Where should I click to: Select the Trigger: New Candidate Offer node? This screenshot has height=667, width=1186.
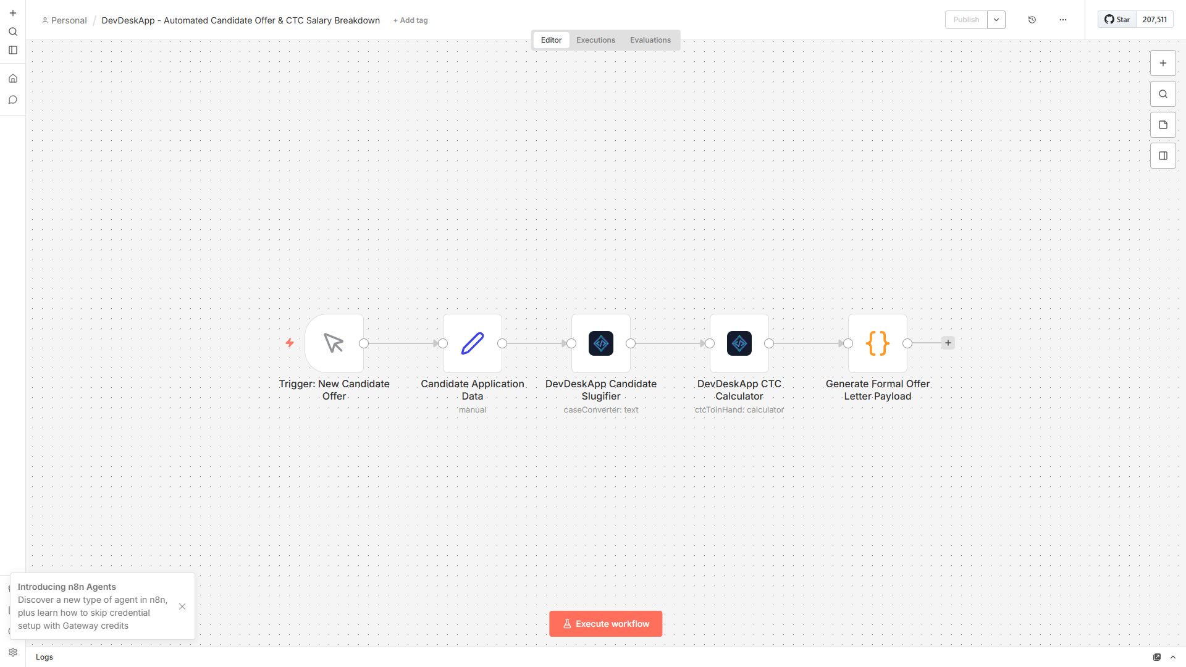pos(334,343)
